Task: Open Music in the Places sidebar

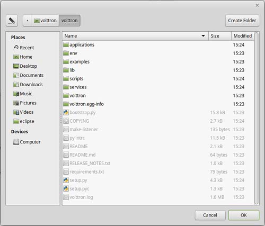Action: (x=23, y=94)
